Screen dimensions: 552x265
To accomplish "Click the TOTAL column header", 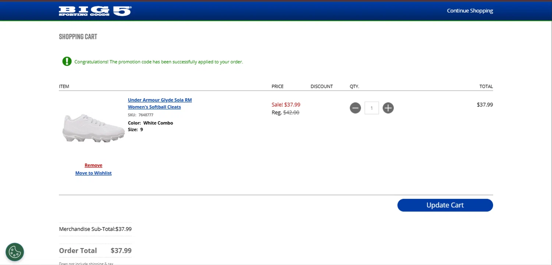I will point(486,86).
